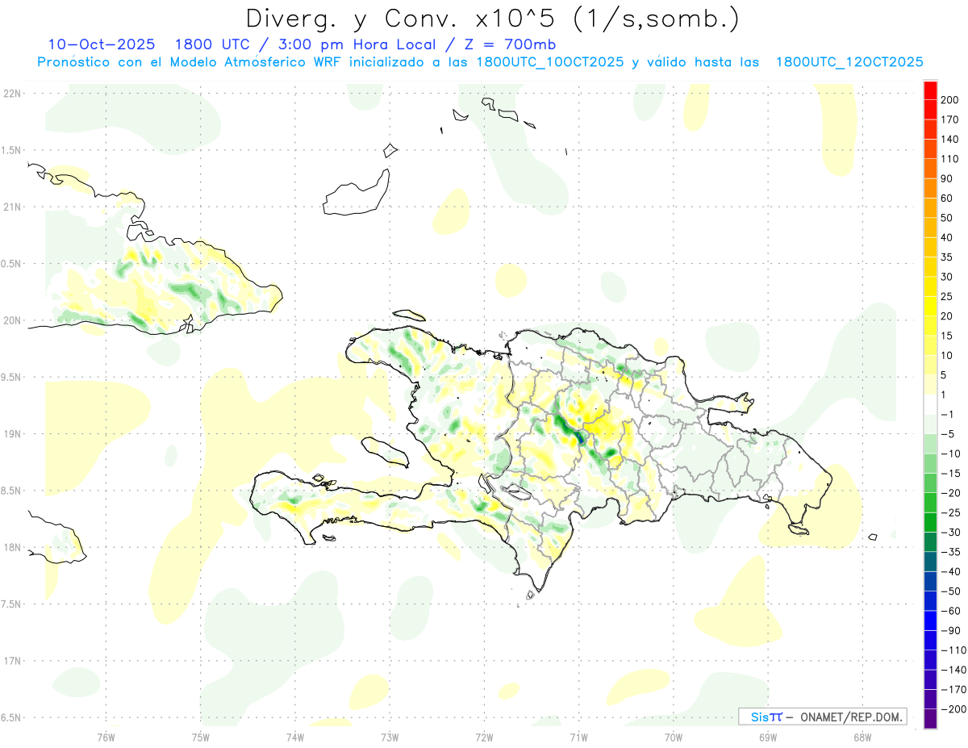This screenshot has height=748, width=968.
Task: Click the color scale swatch between -25 and -30
Action: (x=930, y=522)
